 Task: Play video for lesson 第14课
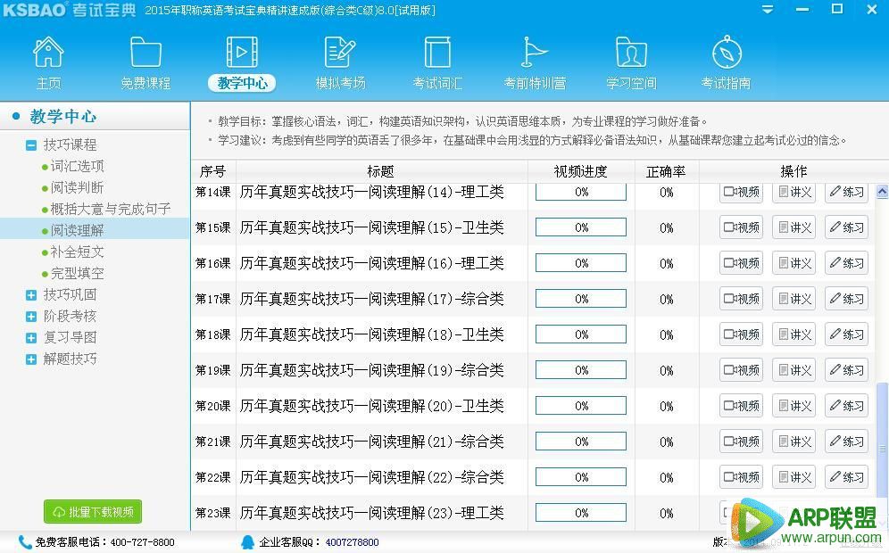[741, 192]
